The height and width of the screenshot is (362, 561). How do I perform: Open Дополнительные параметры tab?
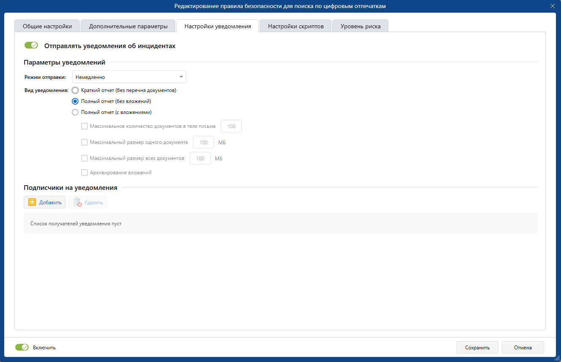click(128, 26)
